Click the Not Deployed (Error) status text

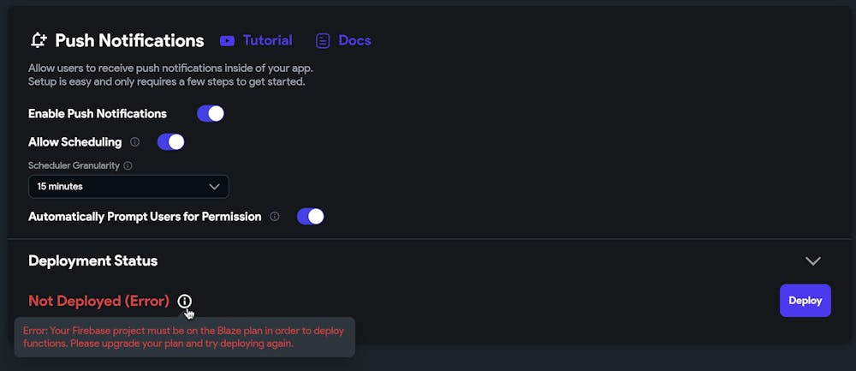pos(98,301)
